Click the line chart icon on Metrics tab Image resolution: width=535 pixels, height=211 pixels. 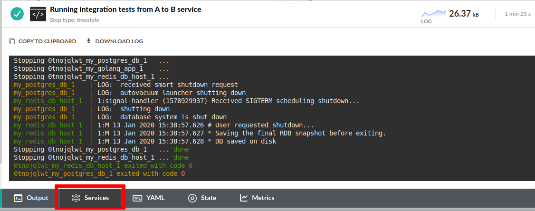[x=244, y=198]
